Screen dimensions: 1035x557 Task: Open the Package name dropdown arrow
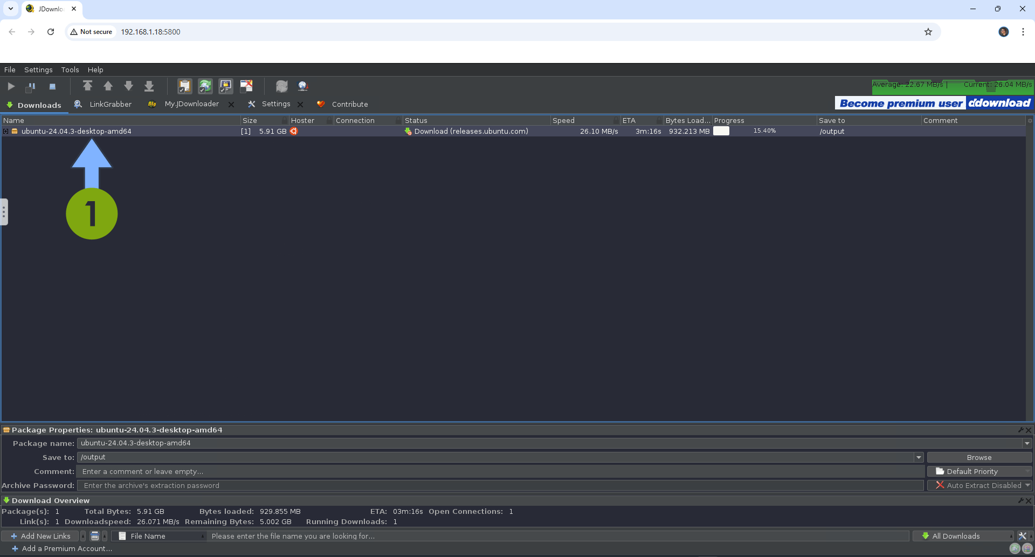[x=1027, y=443]
